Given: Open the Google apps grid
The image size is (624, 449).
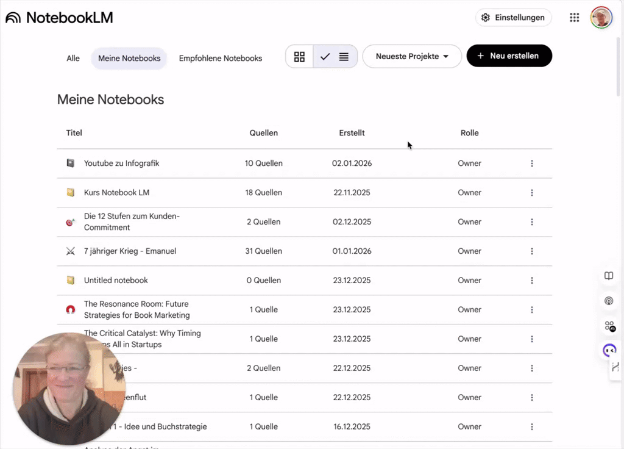Looking at the screenshot, I should click(574, 18).
